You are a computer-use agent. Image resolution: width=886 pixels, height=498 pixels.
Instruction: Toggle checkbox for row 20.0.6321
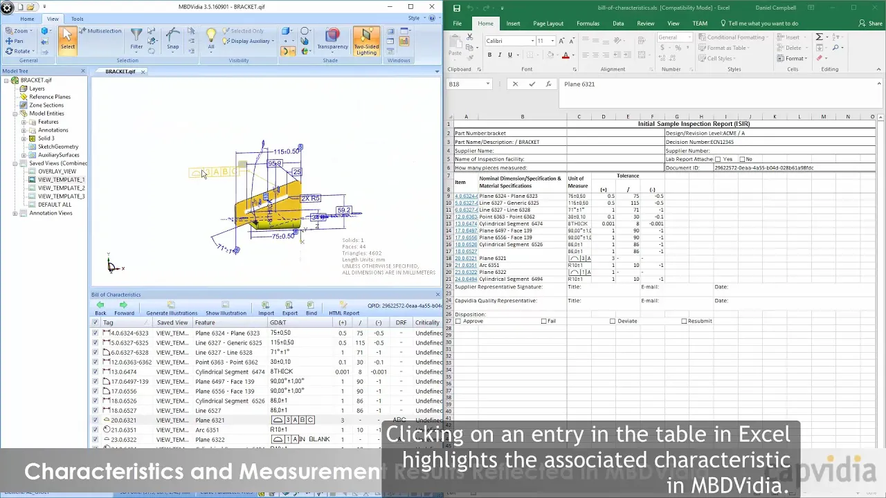(96, 420)
